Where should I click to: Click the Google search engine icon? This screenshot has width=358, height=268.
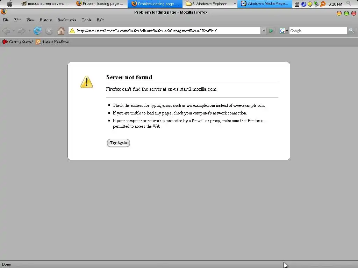click(282, 31)
